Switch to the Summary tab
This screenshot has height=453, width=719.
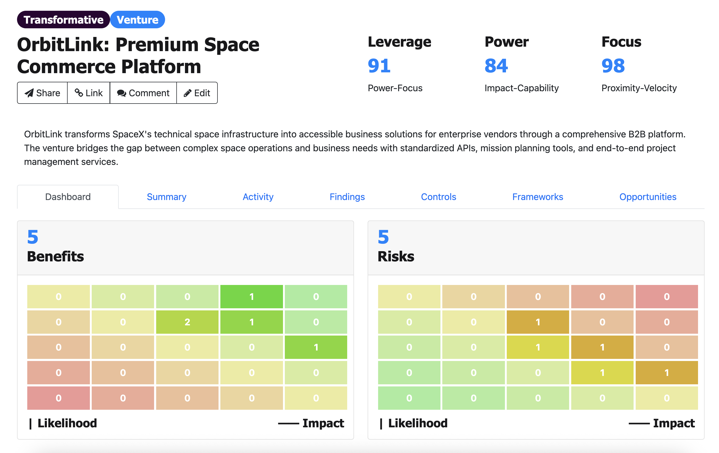pyautogui.click(x=167, y=197)
